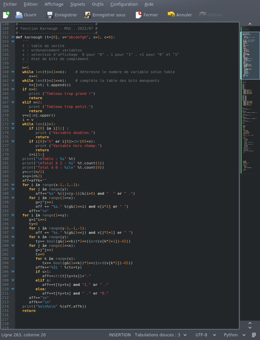Click the greyed Refaire redo button
The image size is (260, 340).
pyautogui.click(x=210, y=15)
